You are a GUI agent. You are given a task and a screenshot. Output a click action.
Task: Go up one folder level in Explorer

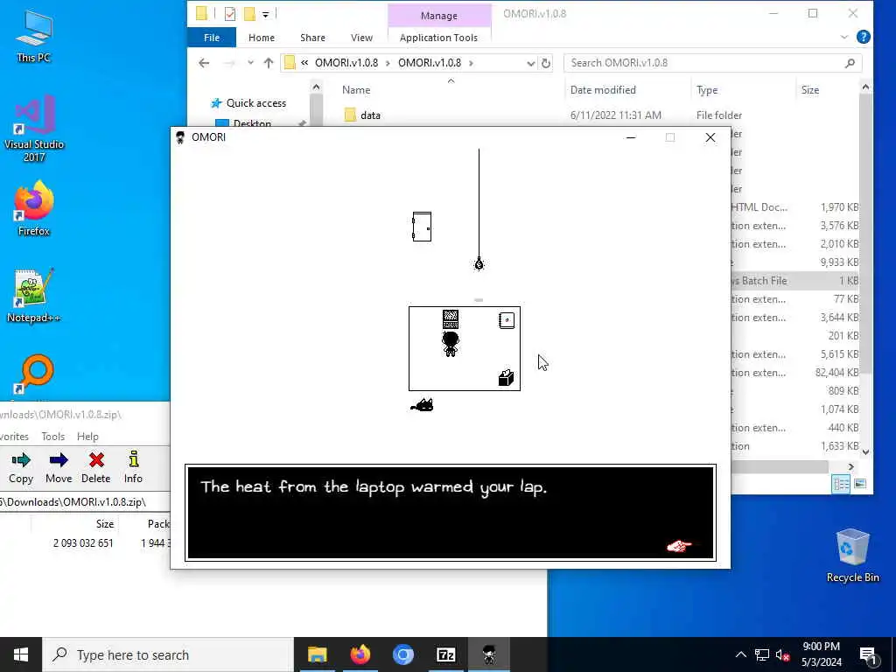click(x=269, y=63)
